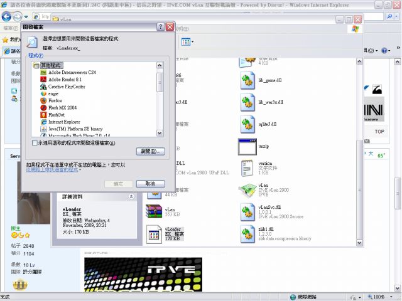Viewport: 402px width, 301px height.
Task: Choose Adobe Reader 8.1 in the list
Action: pyautogui.click(x=65, y=80)
